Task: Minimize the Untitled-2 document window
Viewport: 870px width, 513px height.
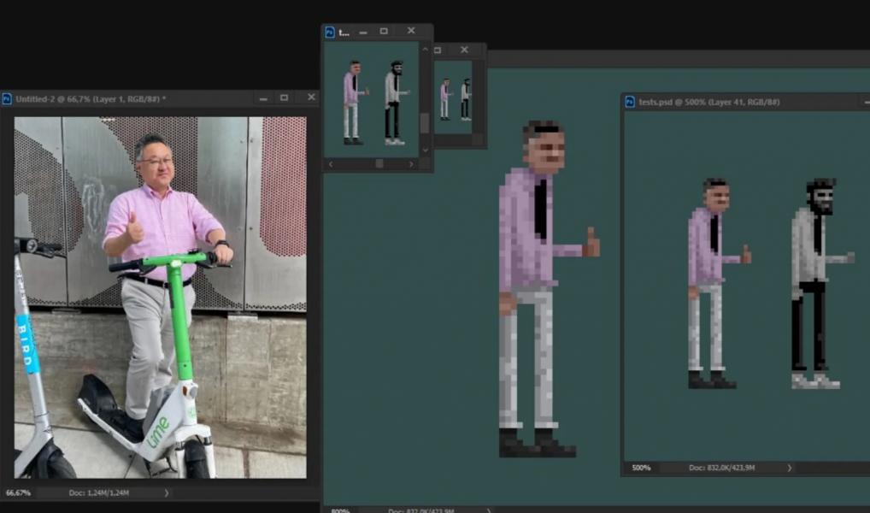Action: [263, 98]
